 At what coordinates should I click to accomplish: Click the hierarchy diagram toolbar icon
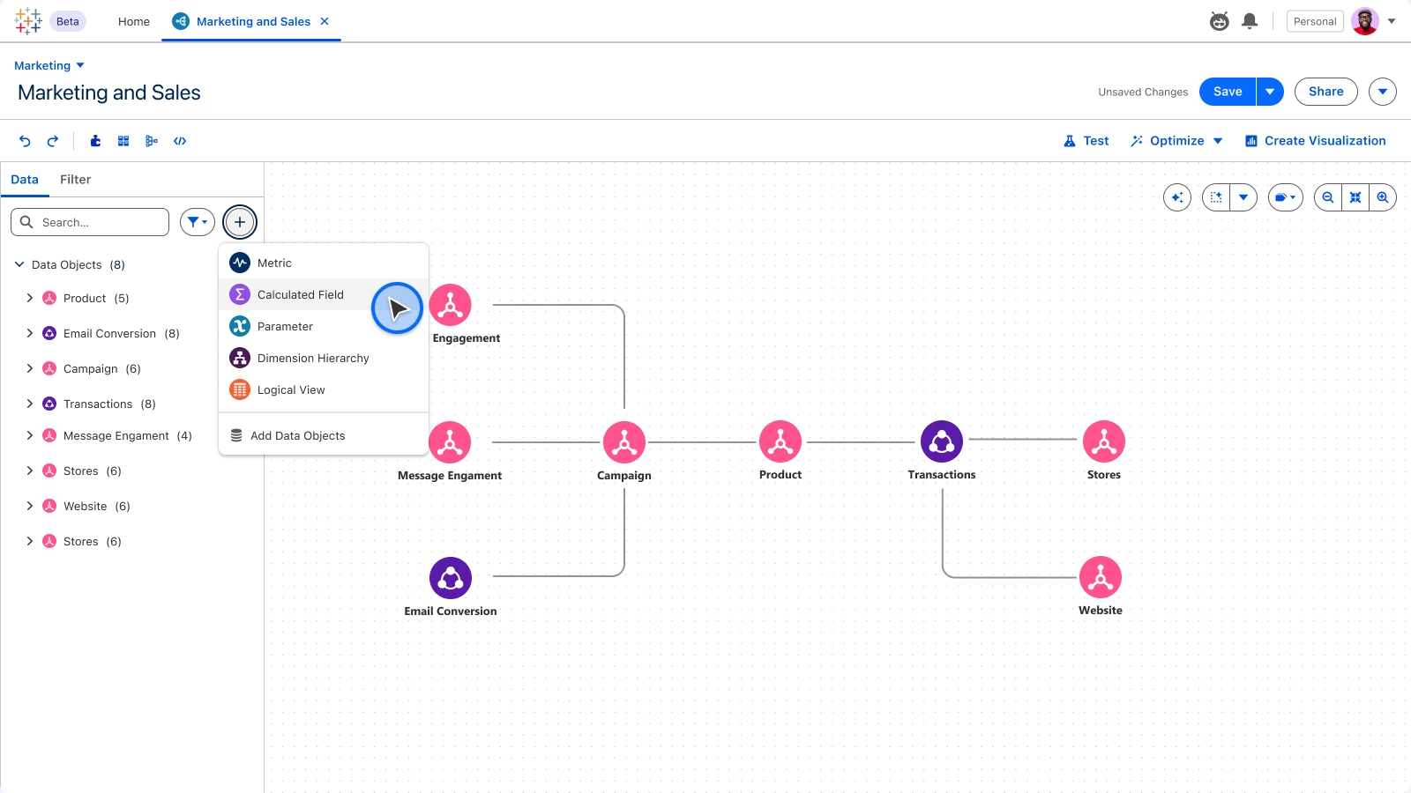click(x=152, y=141)
